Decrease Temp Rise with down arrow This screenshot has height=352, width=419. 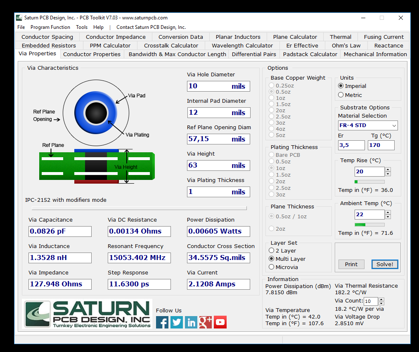[x=388, y=174]
